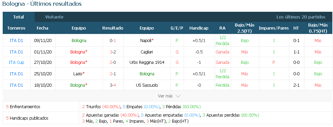
Task: Click the Torneos column header
Action: [x=16, y=28]
